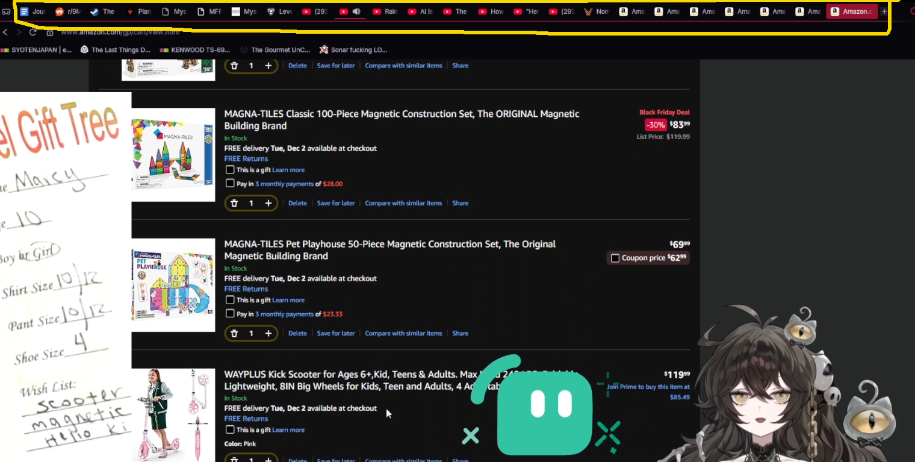Share the MAGNA-TILES Classic item

461,204
